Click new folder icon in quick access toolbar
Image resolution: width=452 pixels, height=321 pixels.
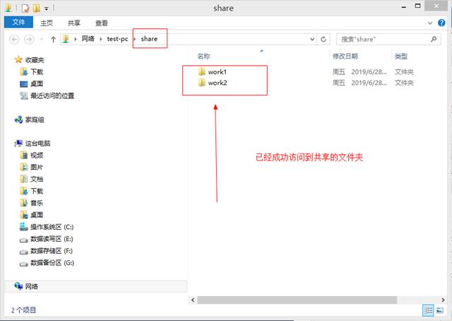click(36, 8)
